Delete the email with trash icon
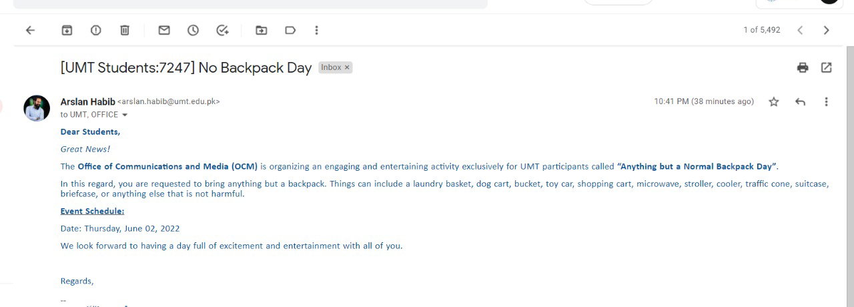Viewport: 854px width, 307px height. (x=125, y=30)
